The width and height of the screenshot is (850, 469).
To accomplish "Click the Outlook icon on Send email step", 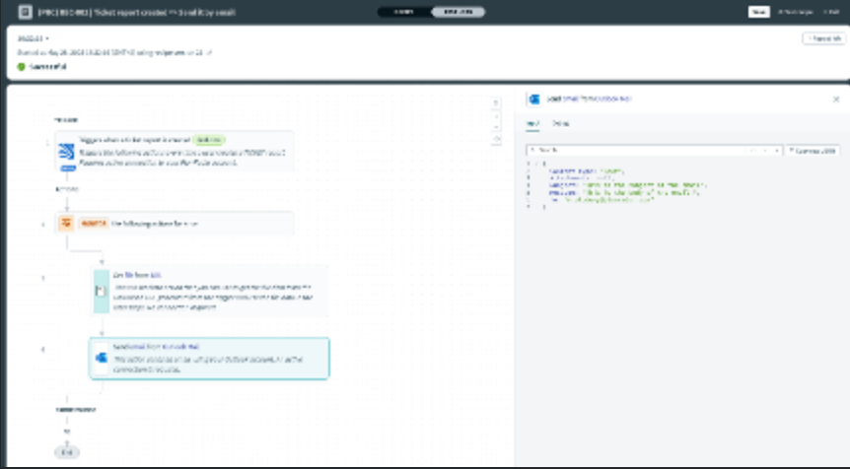I will [101, 358].
